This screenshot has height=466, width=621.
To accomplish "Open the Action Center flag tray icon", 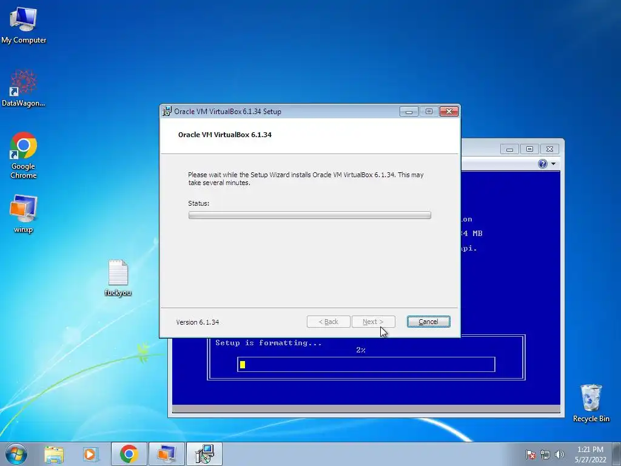I will coord(531,454).
